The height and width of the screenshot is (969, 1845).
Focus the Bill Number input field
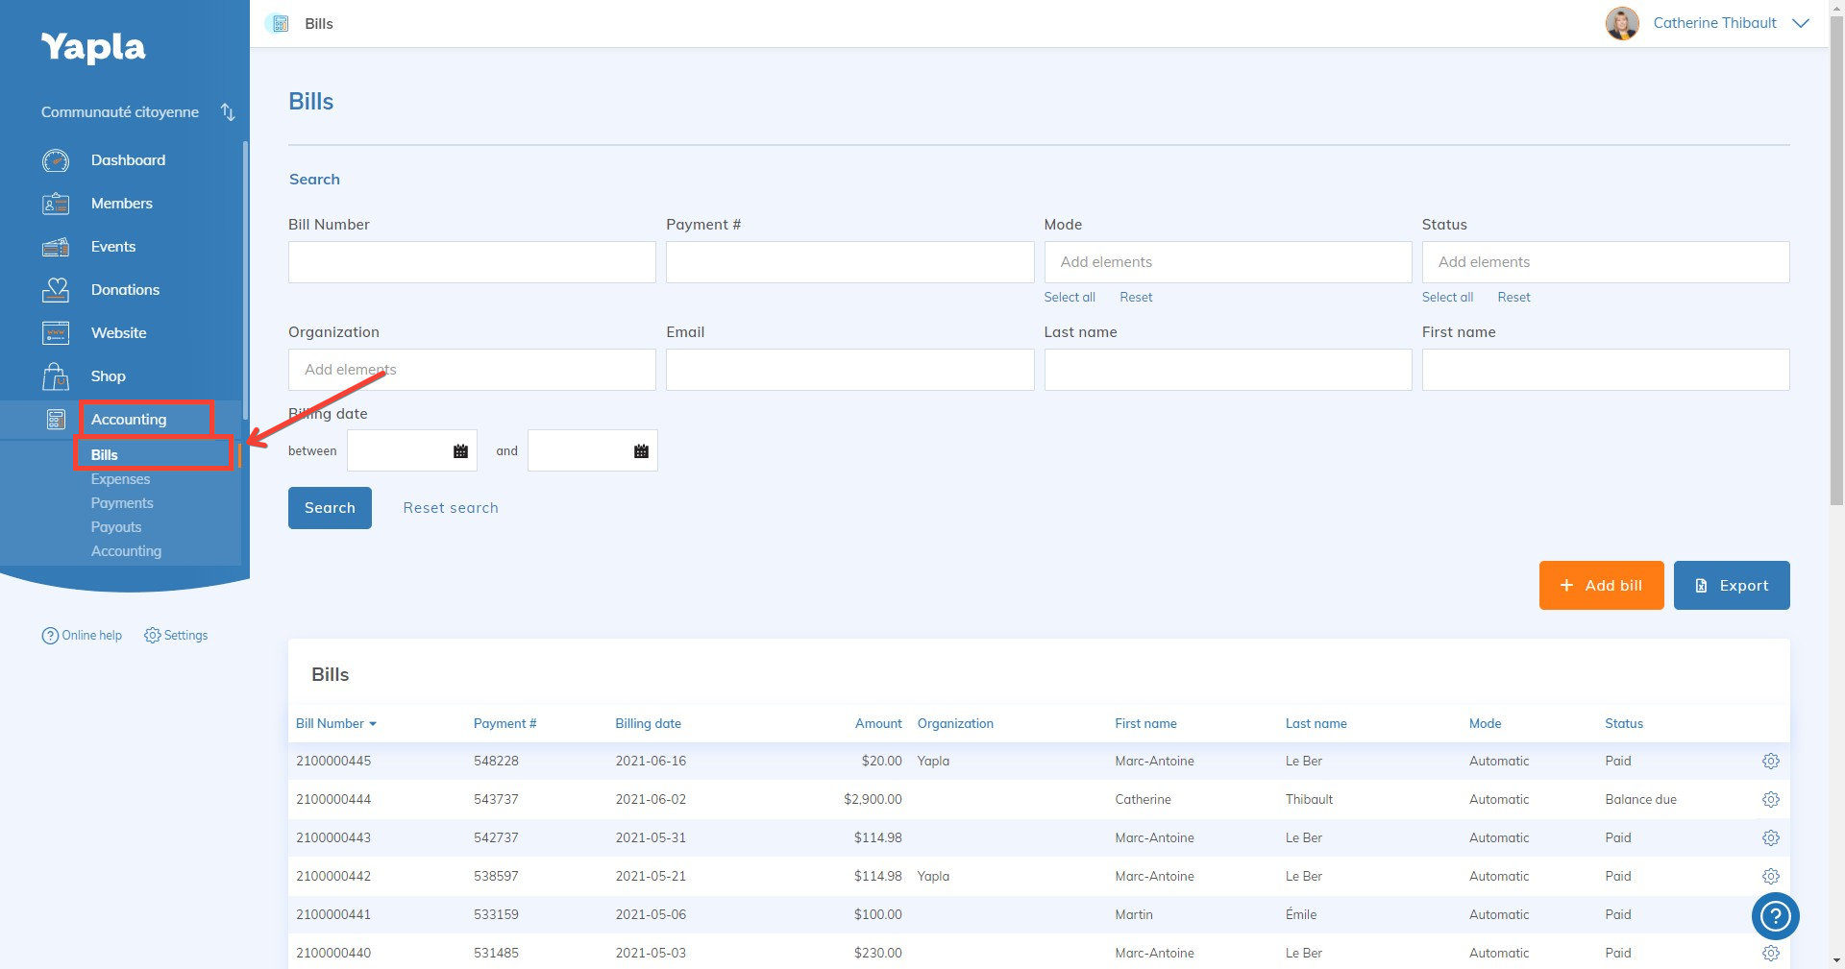tap(472, 262)
